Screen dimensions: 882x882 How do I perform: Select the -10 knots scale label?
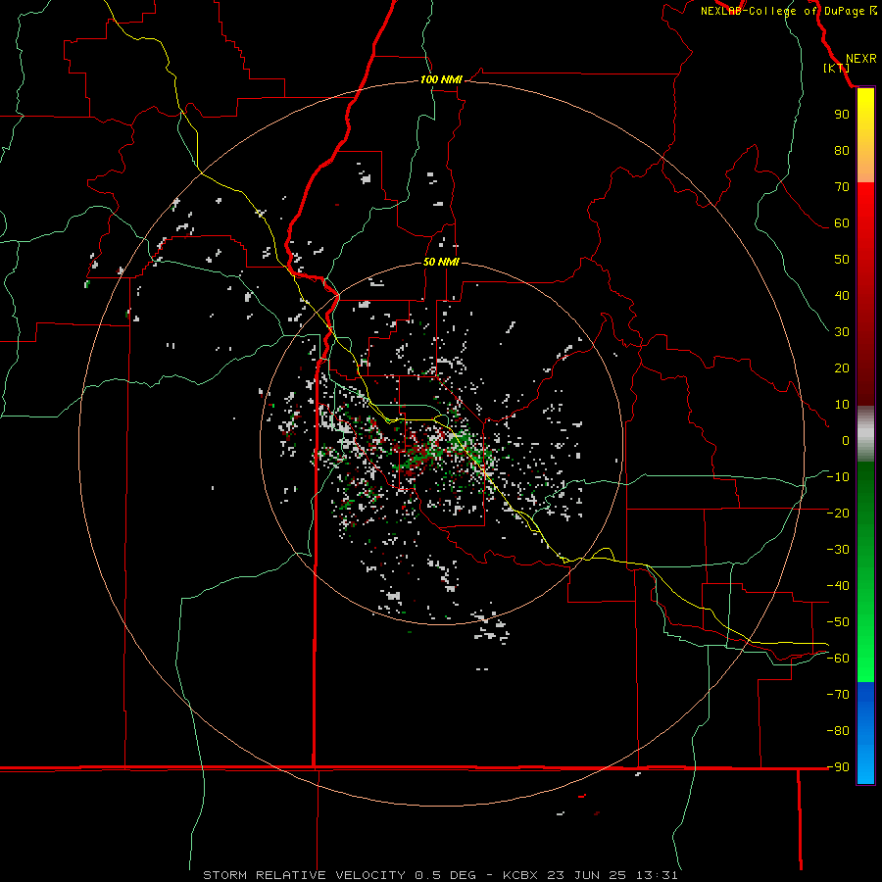coord(838,477)
